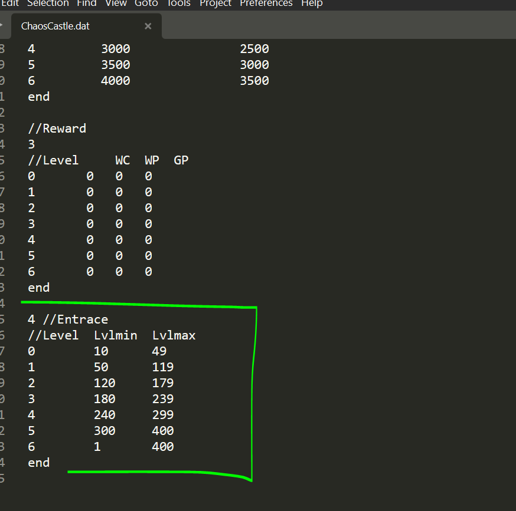Place cursor on the //Reward comment
The height and width of the screenshot is (511, 516).
click(x=57, y=128)
